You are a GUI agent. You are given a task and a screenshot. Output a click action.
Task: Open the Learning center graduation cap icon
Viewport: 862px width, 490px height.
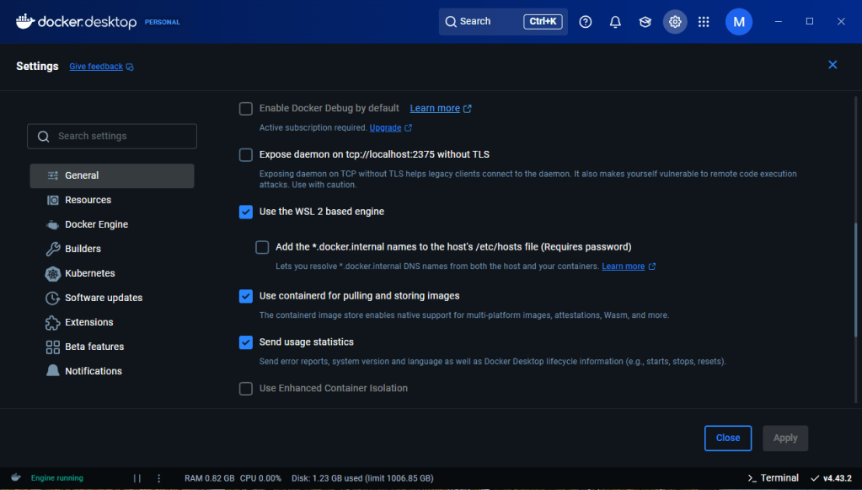tap(645, 22)
